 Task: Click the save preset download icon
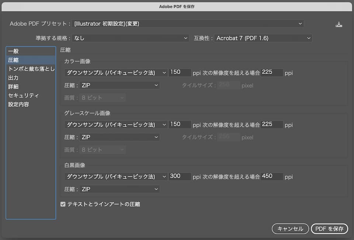click(x=339, y=25)
